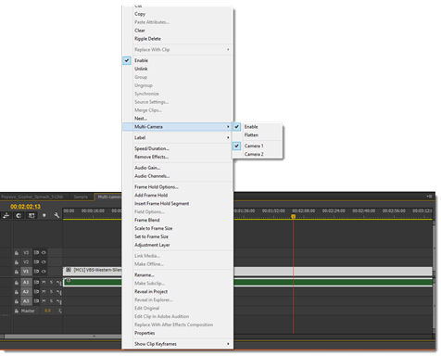This screenshot has width=441, height=356.
Task: Click Master volume value 0.0
Action: point(47,311)
